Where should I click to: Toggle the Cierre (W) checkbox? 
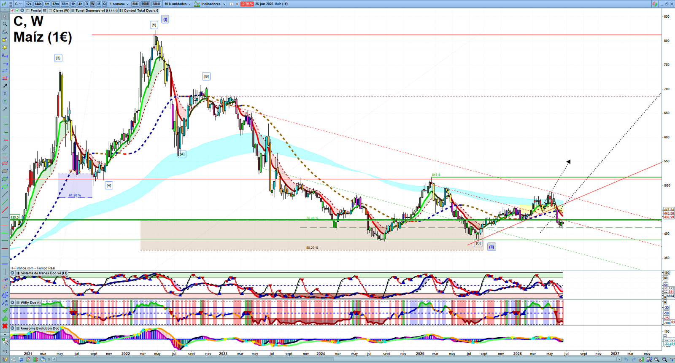pyautogui.click(x=50, y=11)
